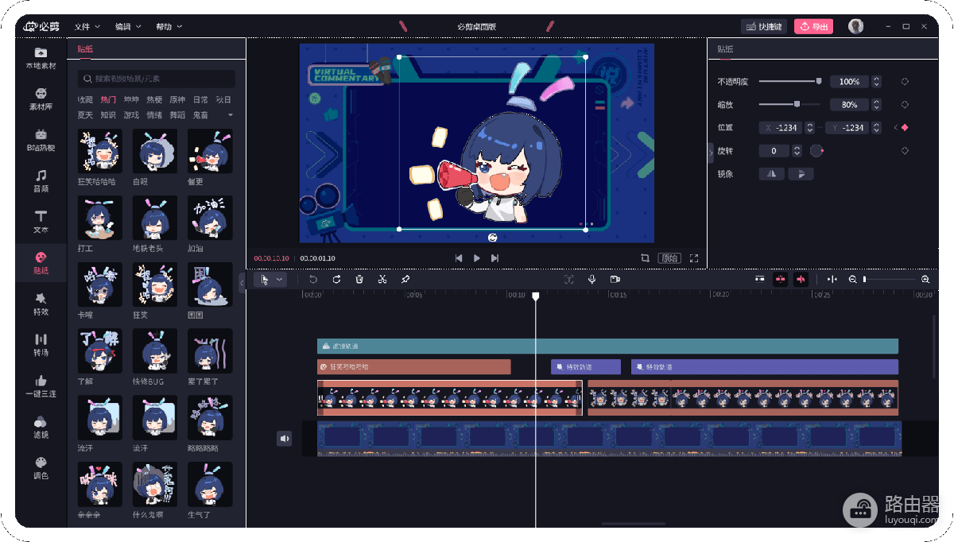
Task: Click the 导出 export button
Action: (x=813, y=27)
